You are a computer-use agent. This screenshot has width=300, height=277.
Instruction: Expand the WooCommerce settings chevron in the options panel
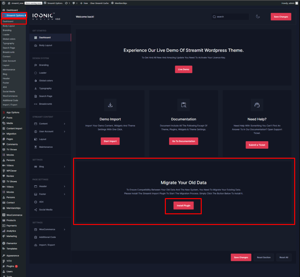[x=64, y=229]
